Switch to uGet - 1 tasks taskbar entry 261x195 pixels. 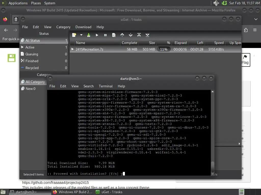[109, 192]
